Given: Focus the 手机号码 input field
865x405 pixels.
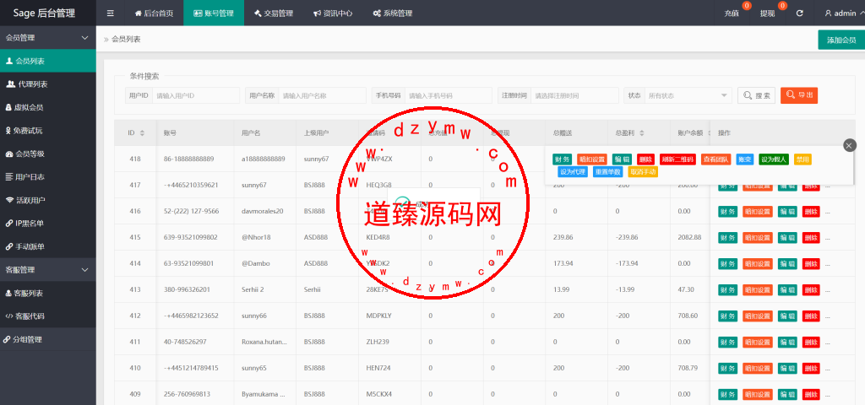Looking at the screenshot, I should click(449, 95).
